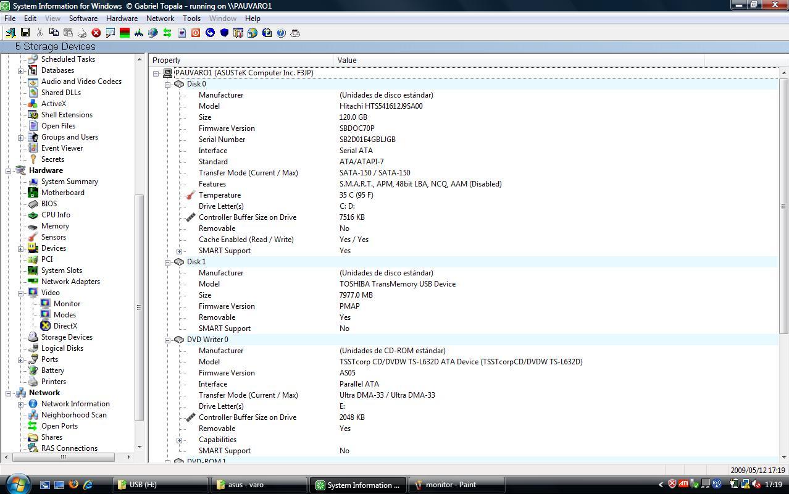
Task: Click the activity graph toolbar icon
Action: [x=139, y=32]
